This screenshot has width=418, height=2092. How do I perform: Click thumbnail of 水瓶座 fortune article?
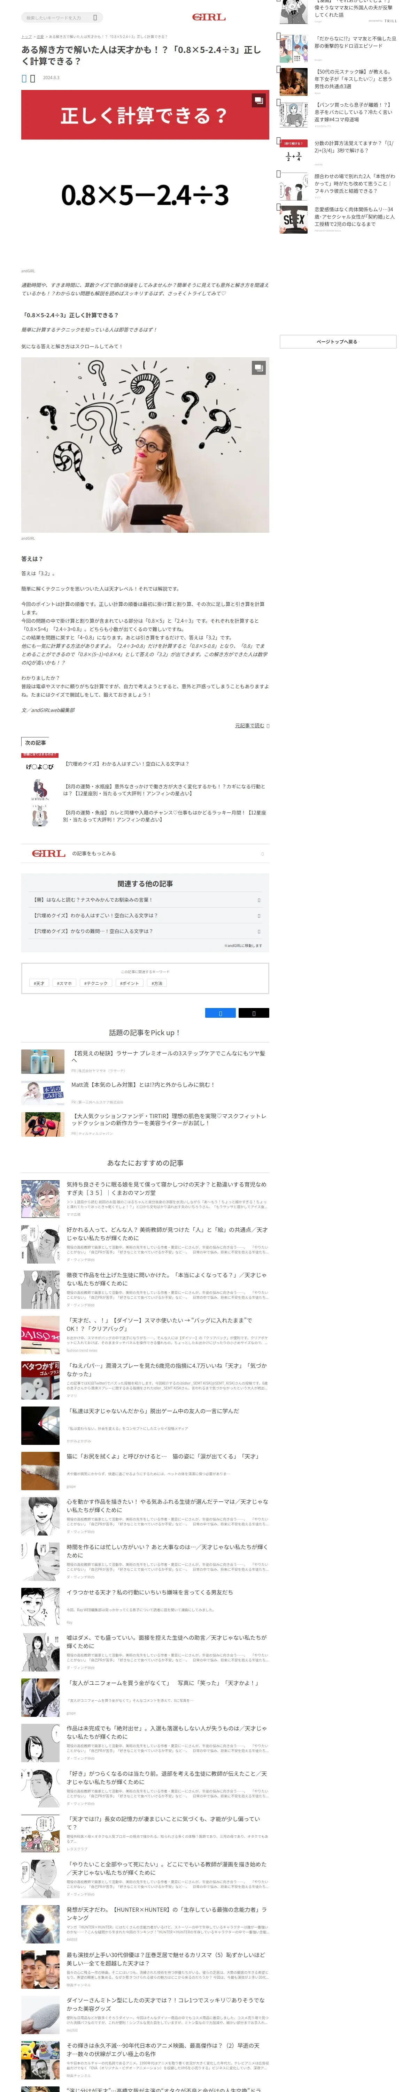click(x=40, y=789)
